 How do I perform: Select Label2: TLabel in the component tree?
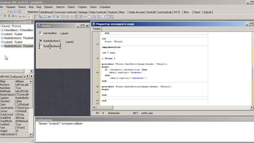click(x=13, y=42)
